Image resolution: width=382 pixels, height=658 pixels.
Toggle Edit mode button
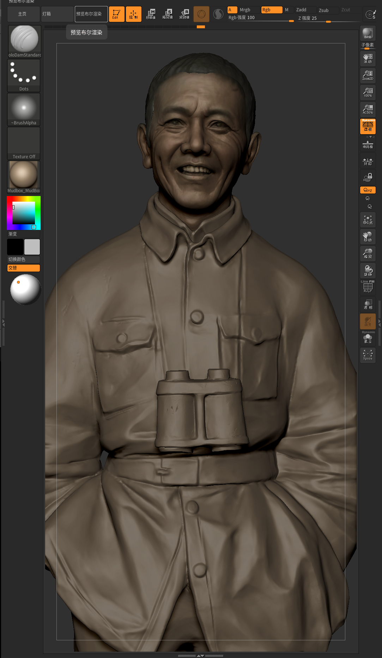pos(116,14)
